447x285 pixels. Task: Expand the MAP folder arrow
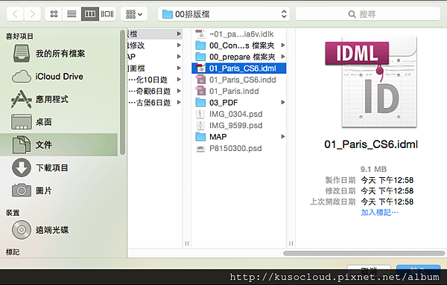tap(283, 137)
